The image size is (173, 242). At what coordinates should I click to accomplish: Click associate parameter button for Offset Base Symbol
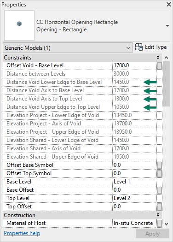coord(160,165)
